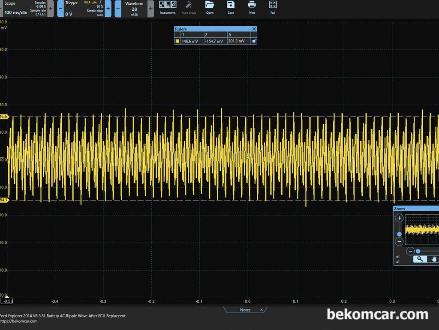Switch to Full screen view
This screenshot has width=439, height=330.
tap(273, 8)
